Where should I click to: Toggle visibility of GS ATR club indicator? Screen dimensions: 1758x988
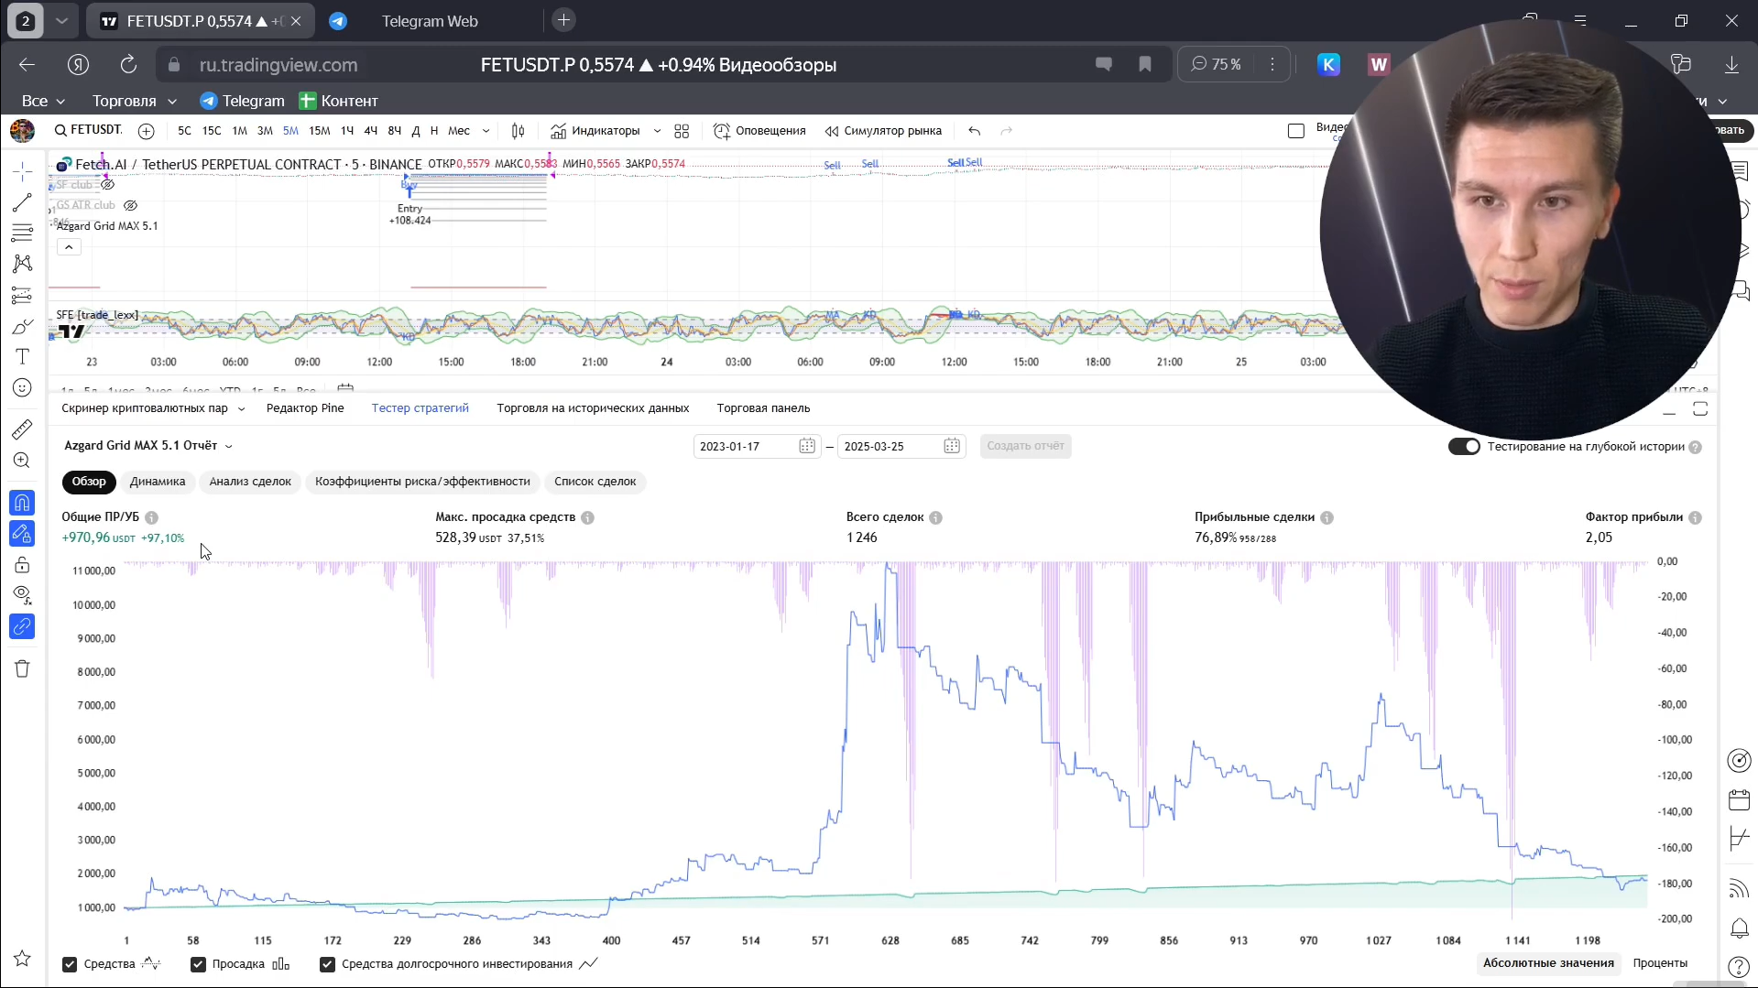click(x=130, y=205)
